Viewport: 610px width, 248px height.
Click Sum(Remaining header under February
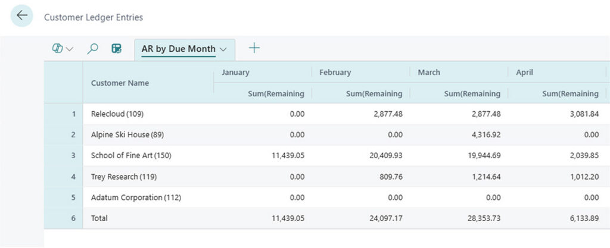pyautogui.click(x=374, y=93)
